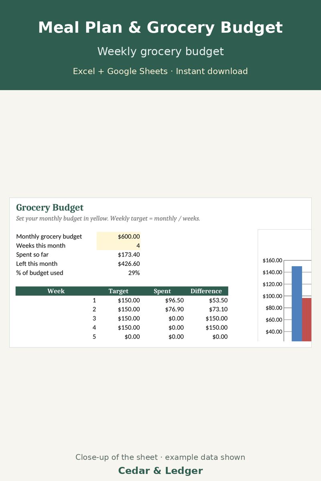Click 'Excel + Google Sheets · Instant download' text
This screenshot has height=481, width=321.
tap(160, 71)
